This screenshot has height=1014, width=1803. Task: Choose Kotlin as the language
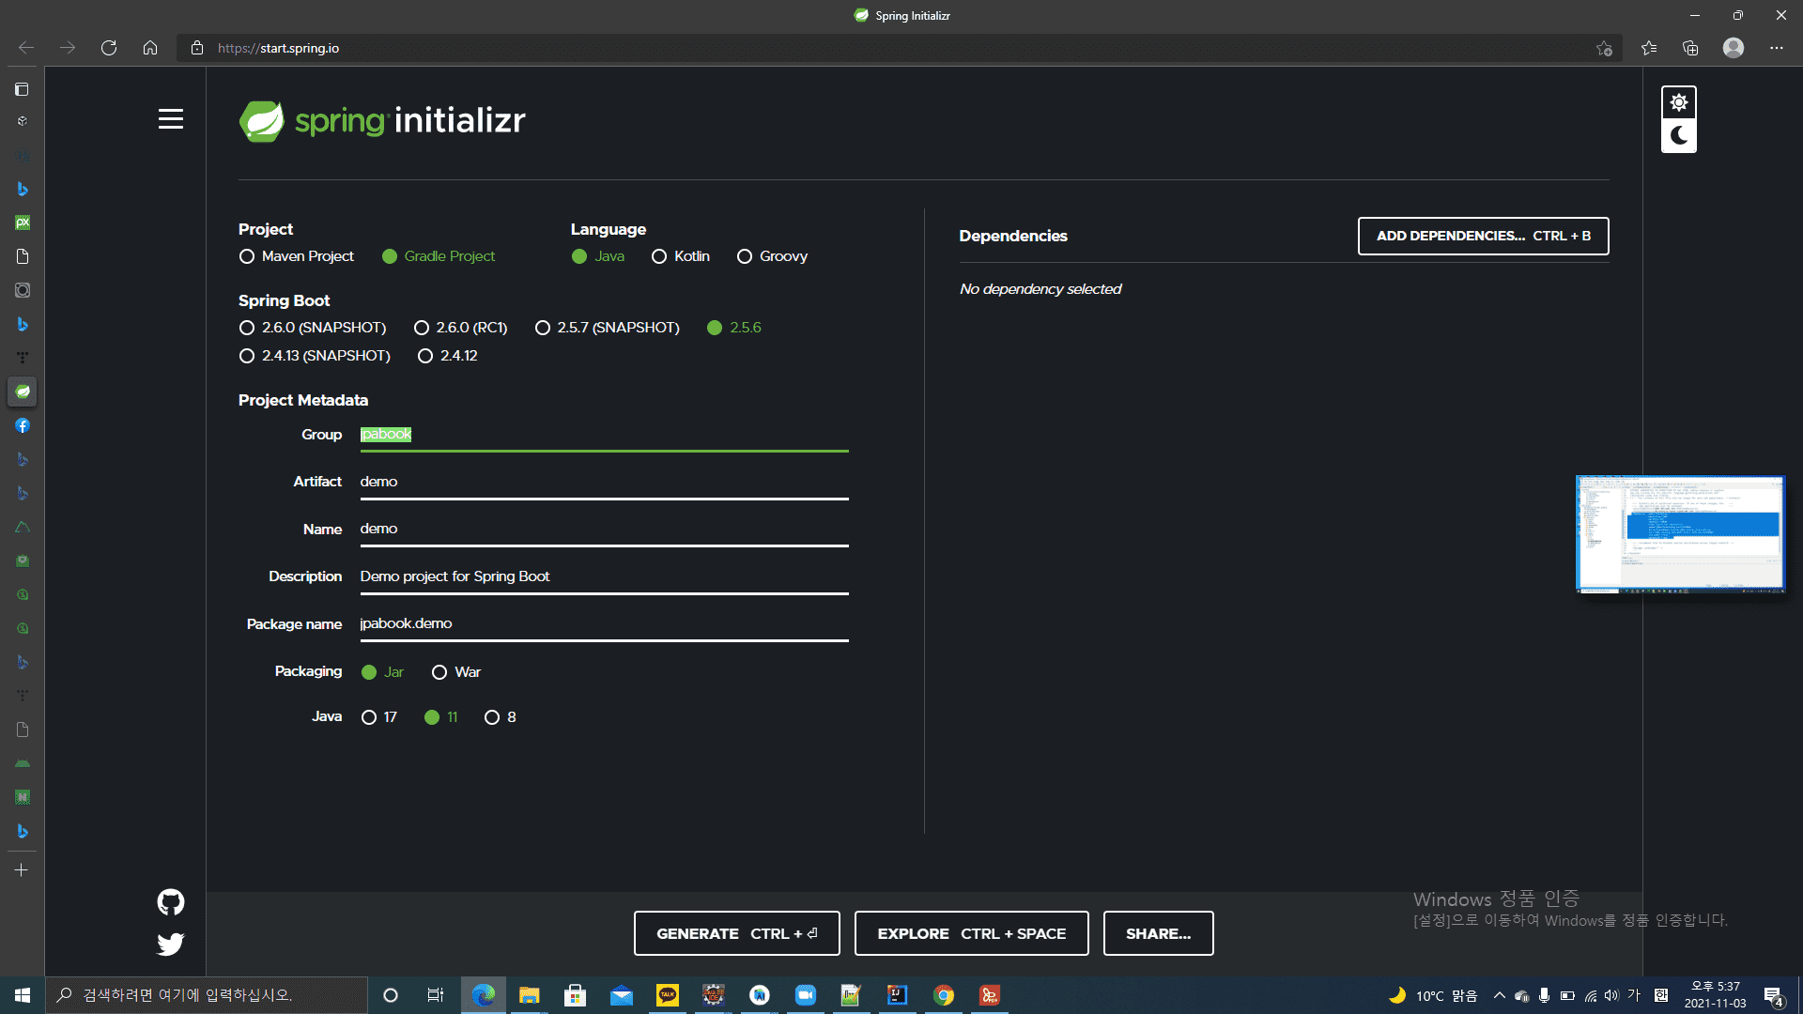pos(659,256)
